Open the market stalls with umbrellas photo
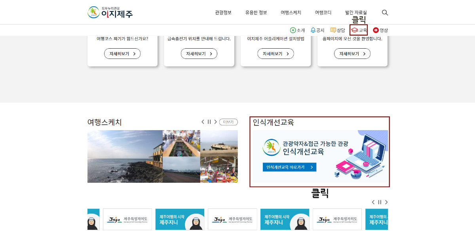This screenshot has width=475, height=231. pyautogui.click(x=219, y=170)
